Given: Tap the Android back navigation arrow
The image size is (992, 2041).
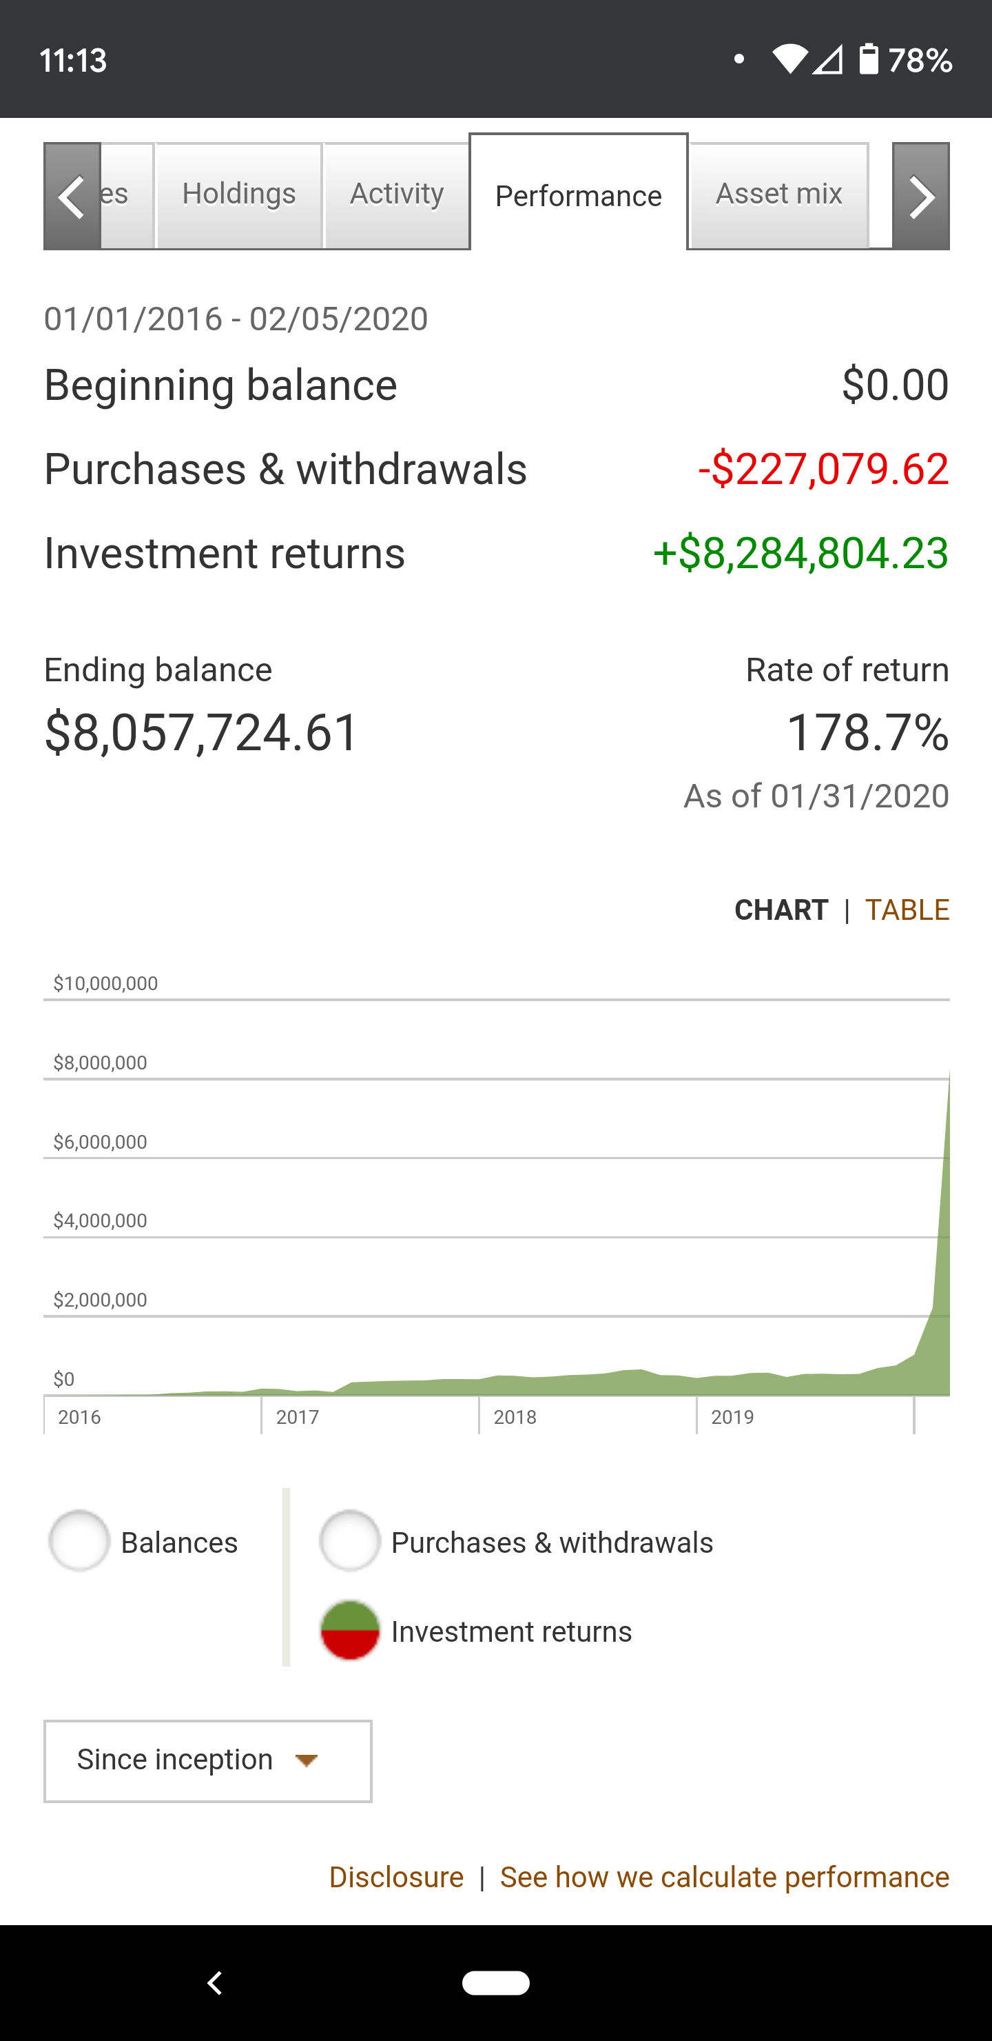Looking at the screenshot, I should [214, 1982].
